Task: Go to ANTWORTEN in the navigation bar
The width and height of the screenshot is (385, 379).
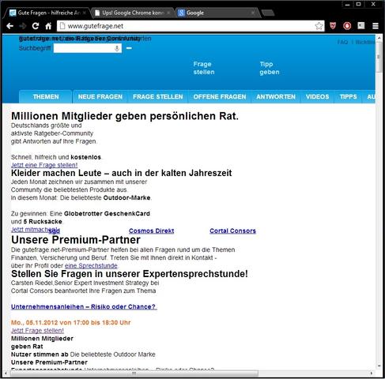Action: click(276, 96)
